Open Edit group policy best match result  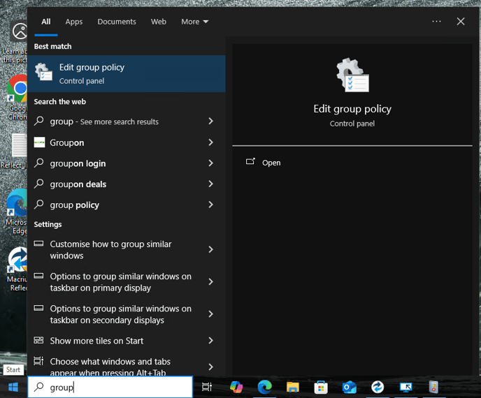[x=127, y=73]
